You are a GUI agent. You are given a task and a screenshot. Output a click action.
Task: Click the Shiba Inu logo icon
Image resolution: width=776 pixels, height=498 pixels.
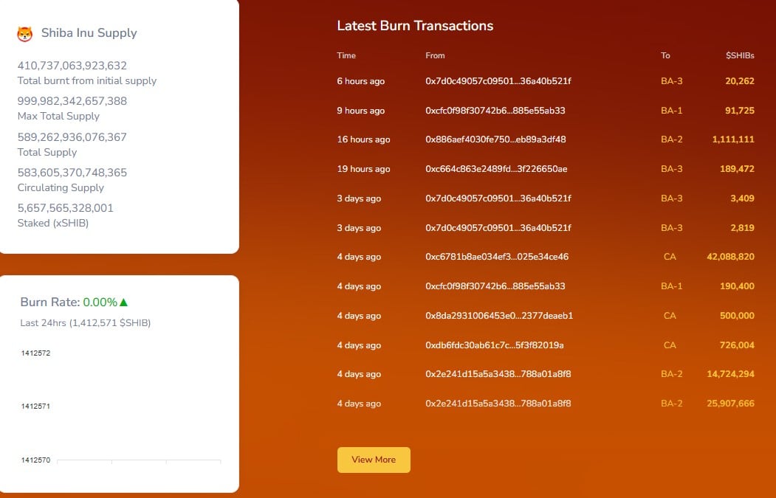(x=25, y=33)
